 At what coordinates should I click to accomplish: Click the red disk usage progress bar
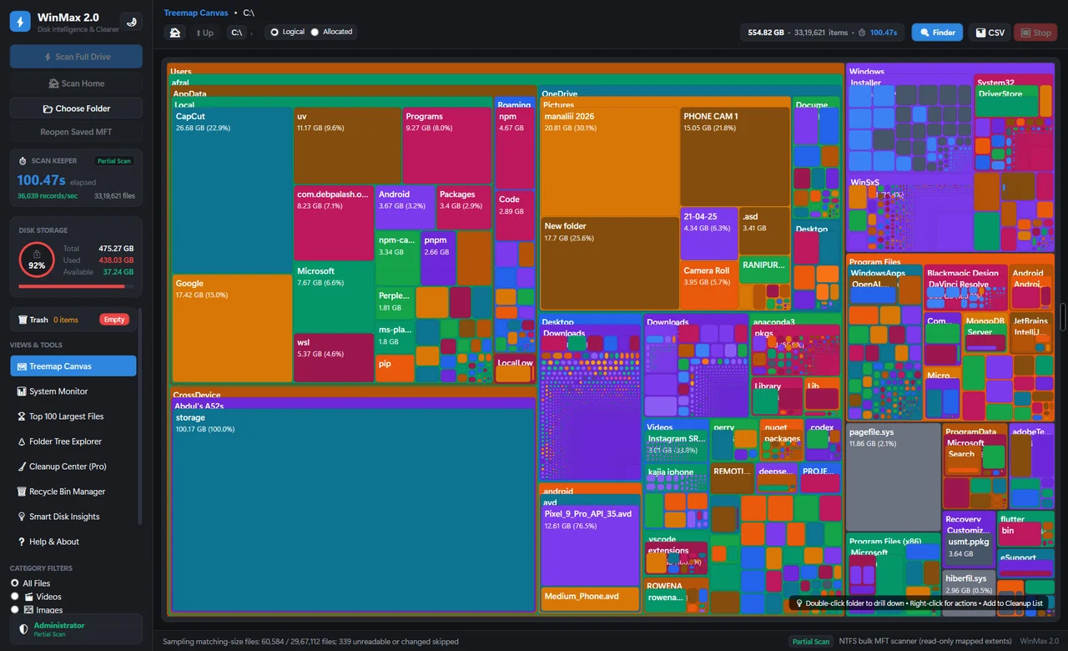[x=76, y=286]
